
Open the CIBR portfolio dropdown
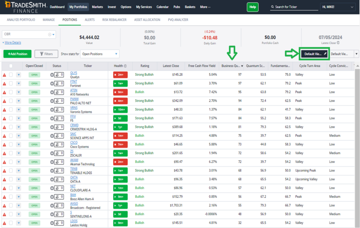(53, 34)
